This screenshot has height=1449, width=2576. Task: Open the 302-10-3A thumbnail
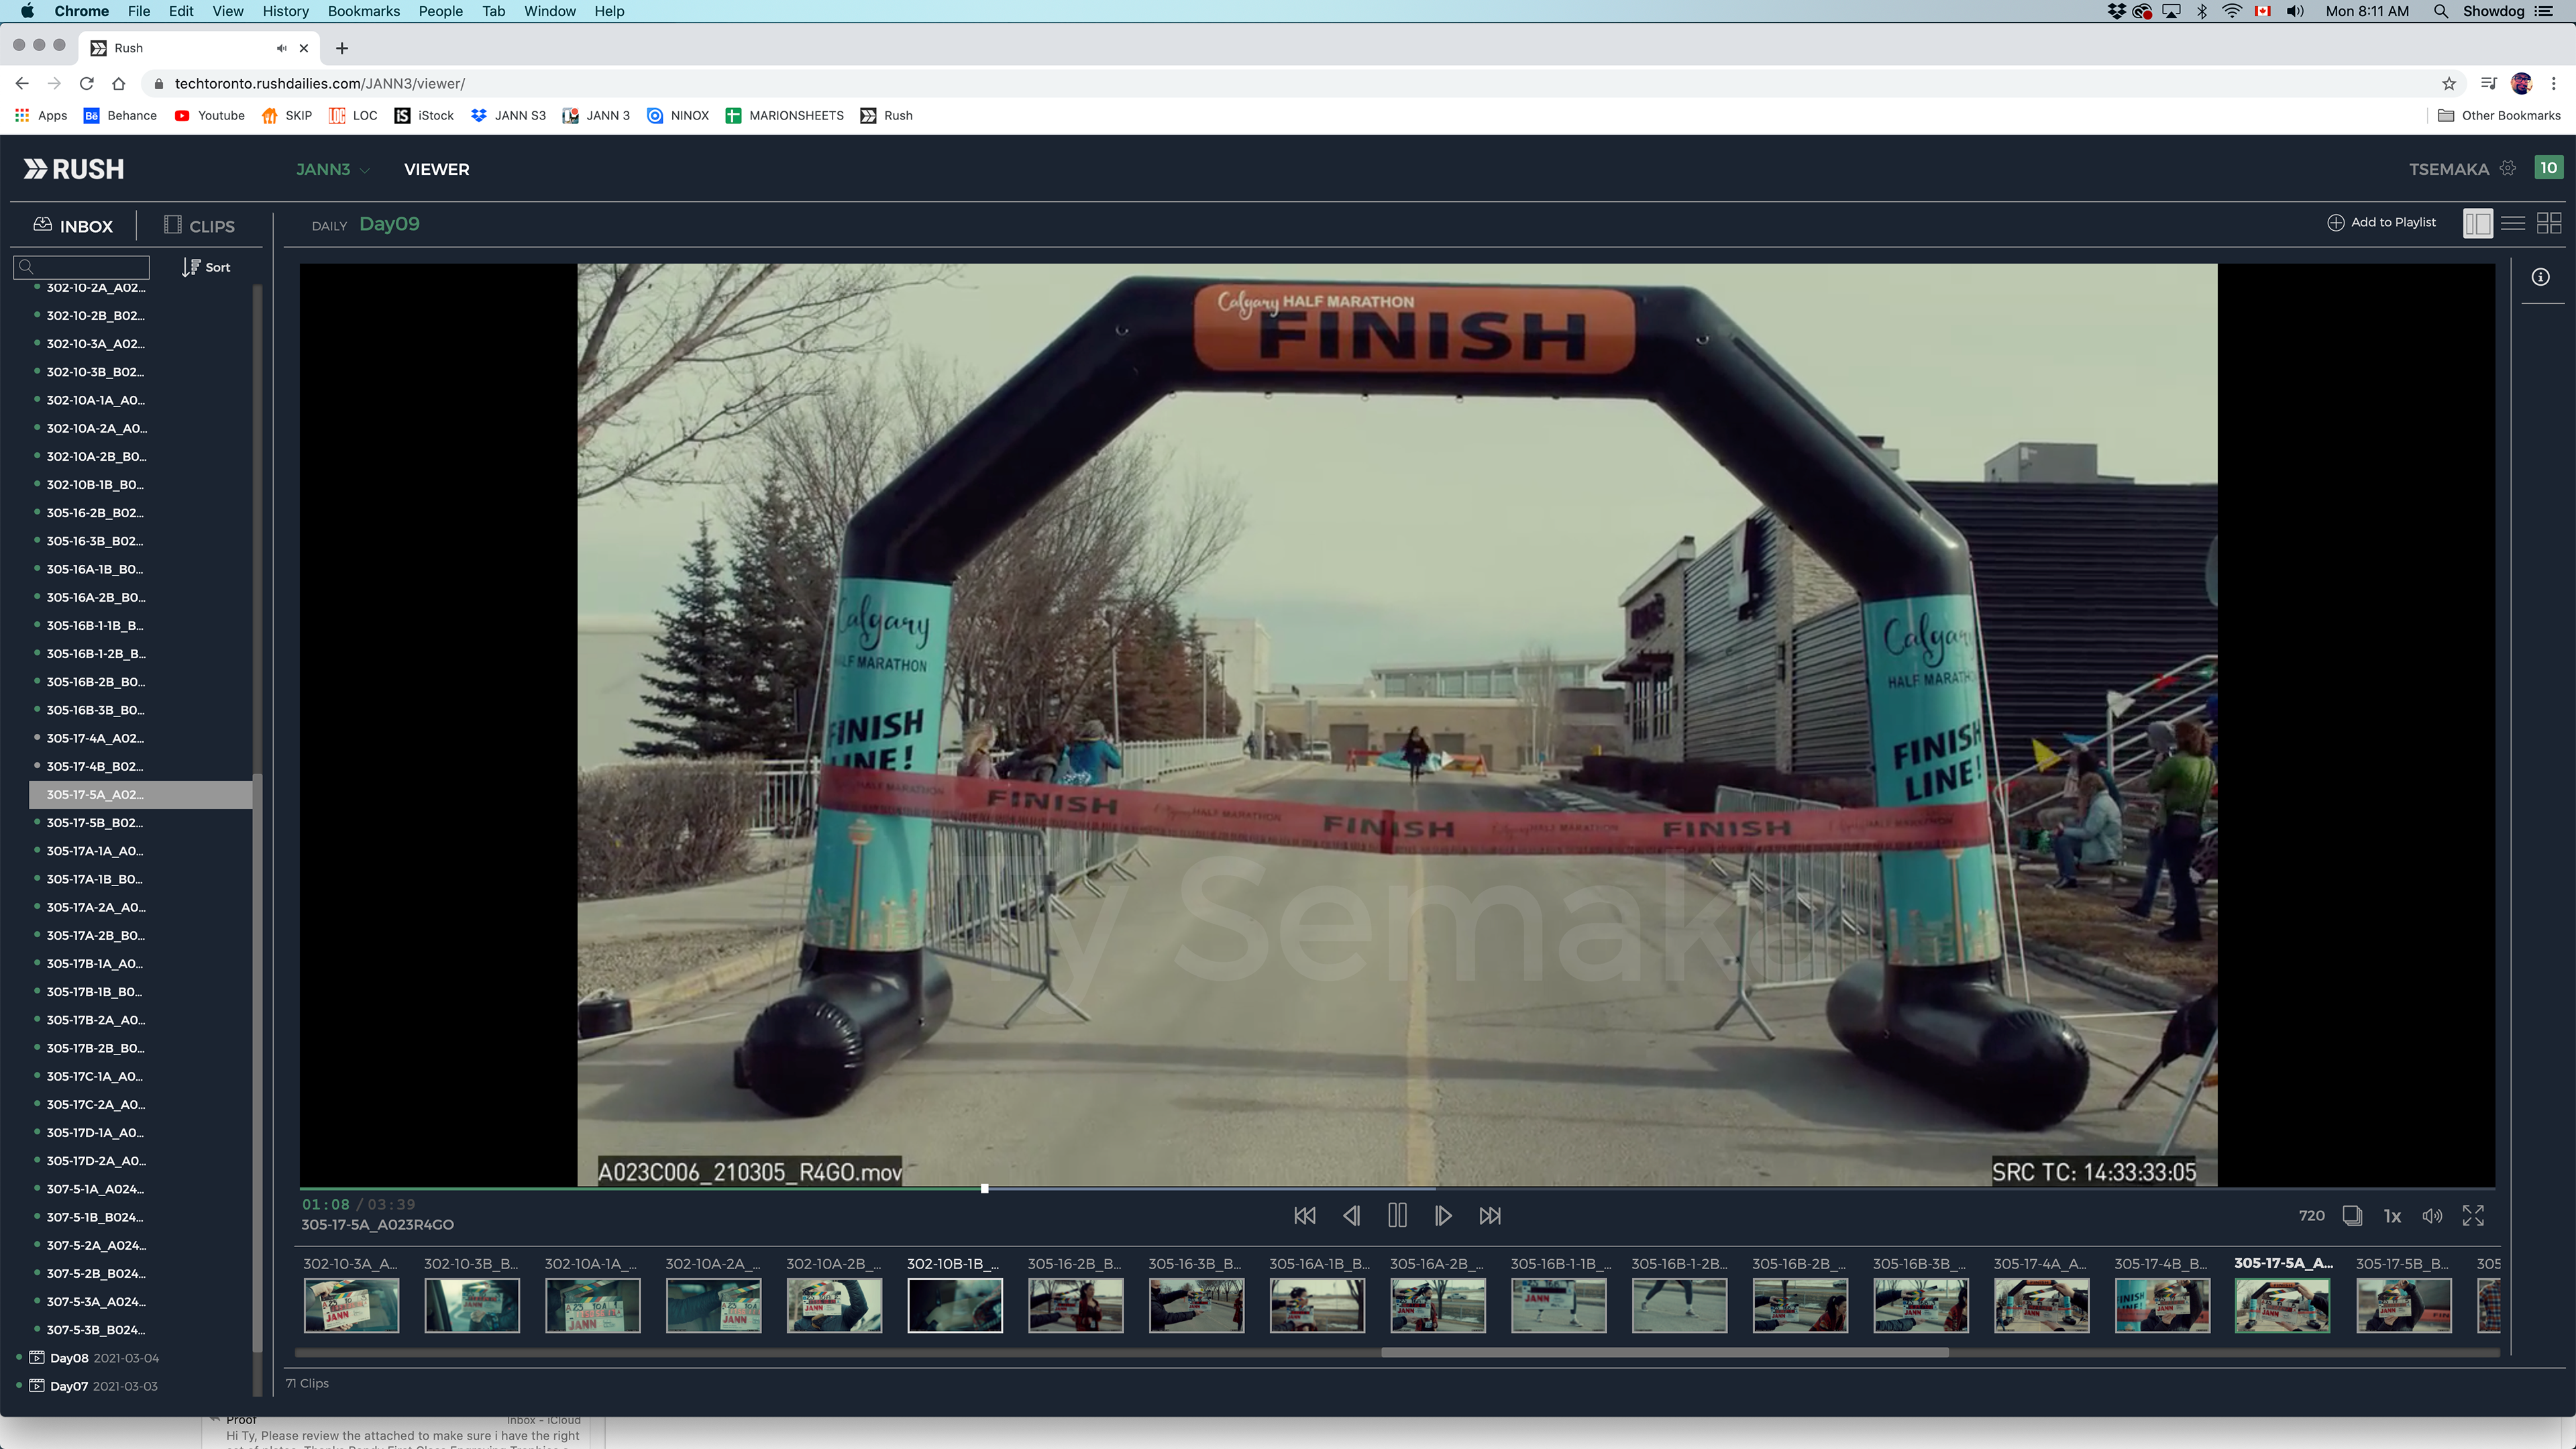tap(351, 1305)
